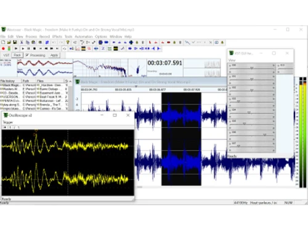Adjust the first slider in VST GUI window

point(251,68)
